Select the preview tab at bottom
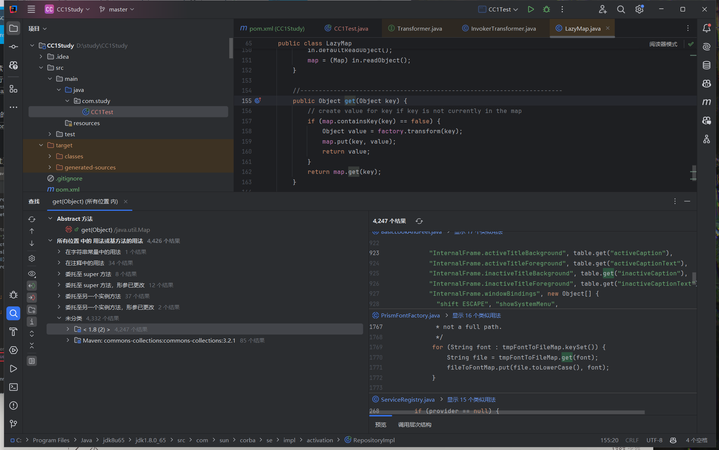Screen dimensions: 719x450 (380, 425)
